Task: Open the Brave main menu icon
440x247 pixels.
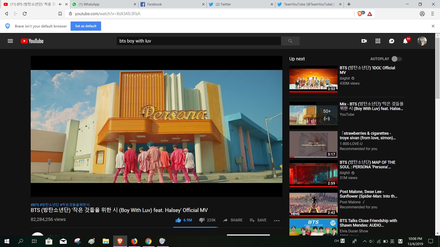Action: (433, 14)
